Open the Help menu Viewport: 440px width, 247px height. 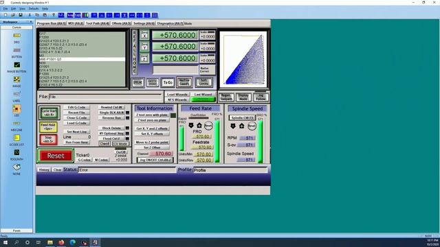click(45, 9)
